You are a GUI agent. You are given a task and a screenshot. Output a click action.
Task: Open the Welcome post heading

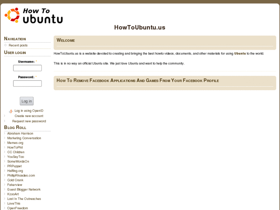[66, 40]
